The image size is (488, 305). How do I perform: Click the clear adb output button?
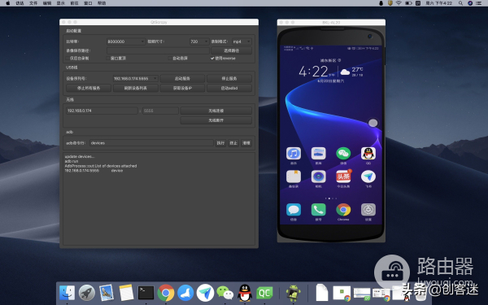pos(246,143)
